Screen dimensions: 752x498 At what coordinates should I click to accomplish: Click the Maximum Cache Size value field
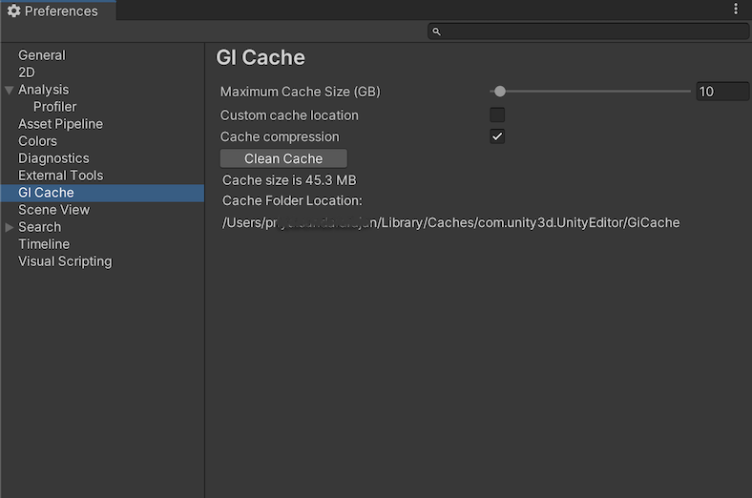point(721,92)
